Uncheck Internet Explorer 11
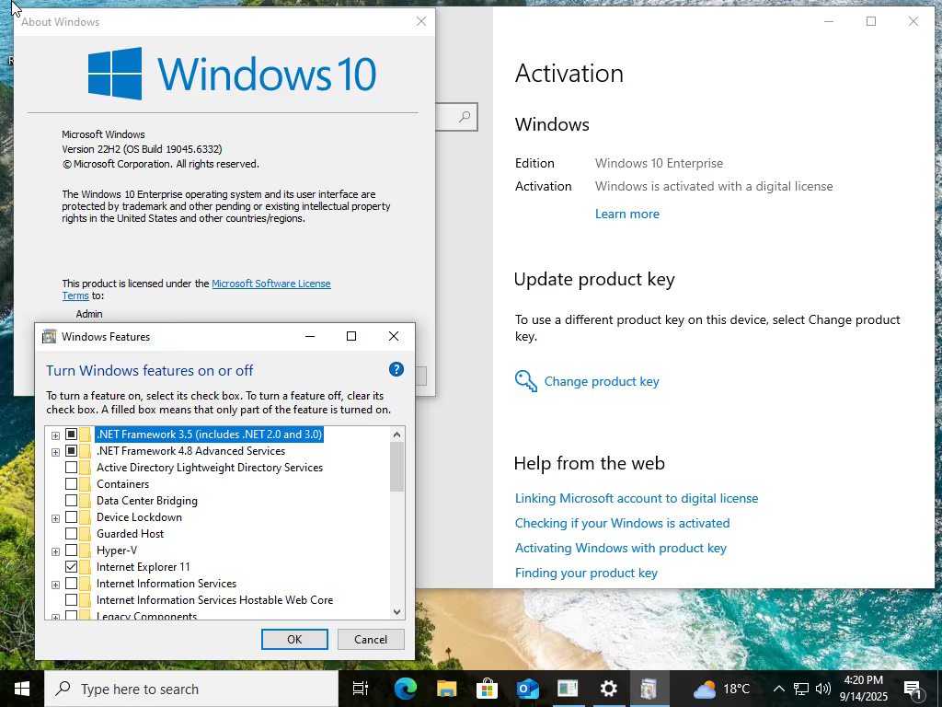 pyautogui.click(x=71, y=567)
